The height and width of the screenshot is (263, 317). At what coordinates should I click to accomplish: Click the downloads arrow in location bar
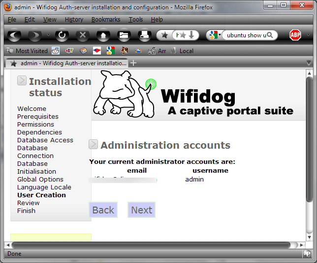coord(191,35)
